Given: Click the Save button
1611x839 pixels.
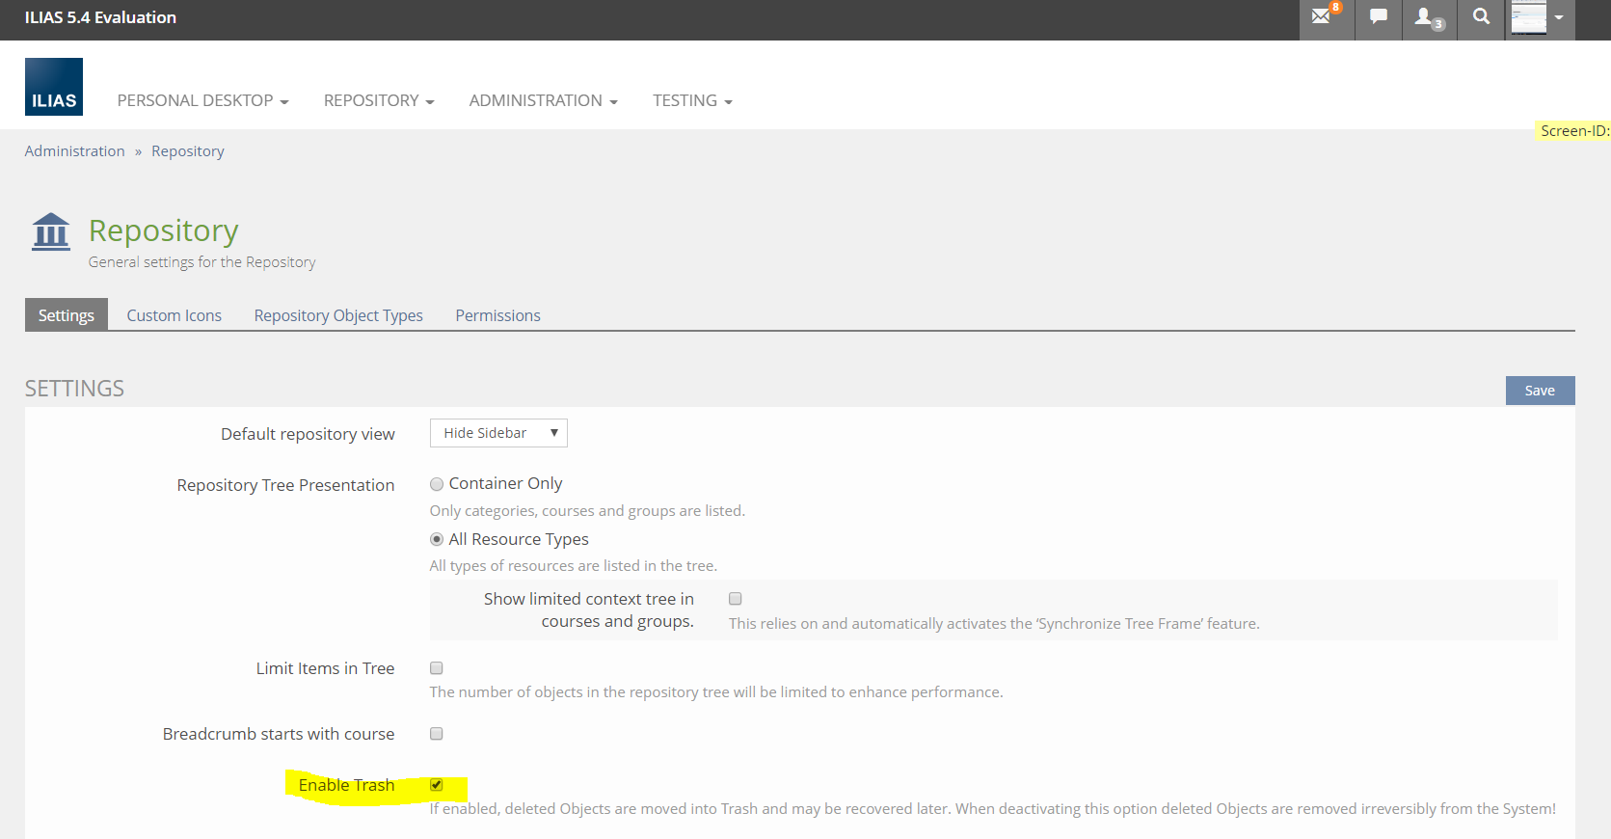Looking at the screenshot, I should click(1540, 391).
